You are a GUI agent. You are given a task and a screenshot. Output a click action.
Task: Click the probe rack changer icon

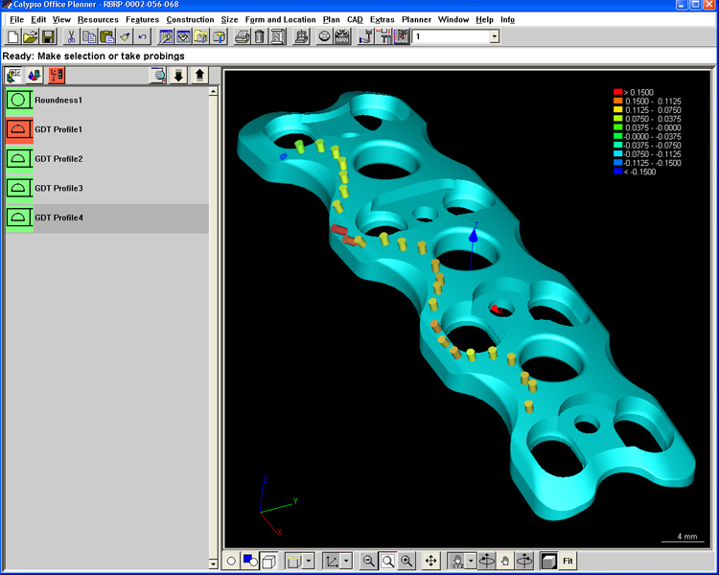pos(383,36)
